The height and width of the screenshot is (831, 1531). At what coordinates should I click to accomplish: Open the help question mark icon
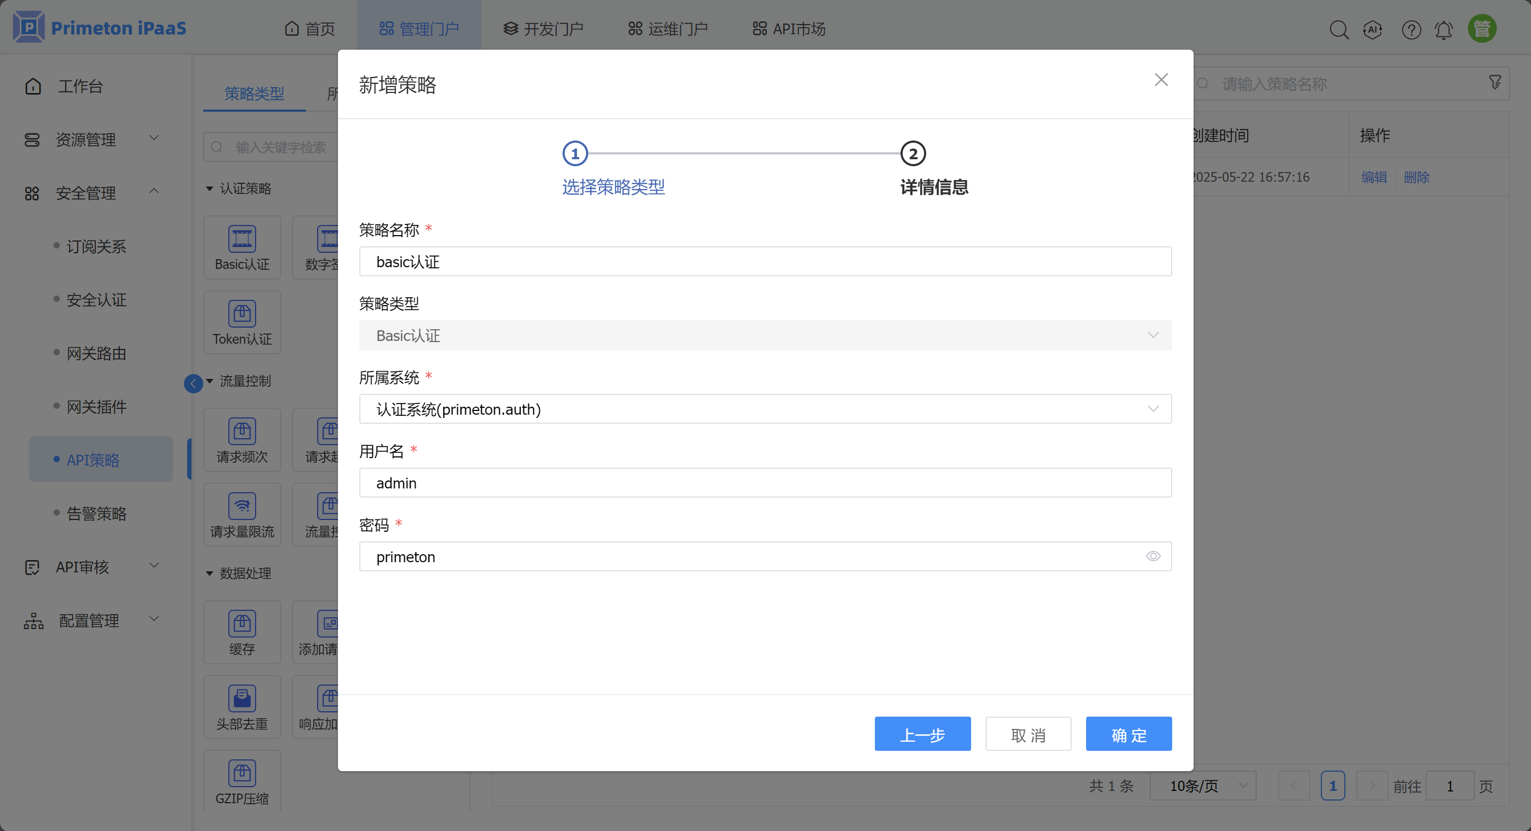point(1411,29)
